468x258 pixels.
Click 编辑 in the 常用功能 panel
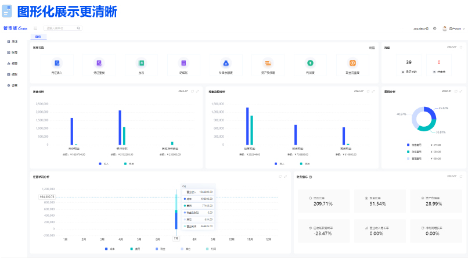[x=372, y=48]
